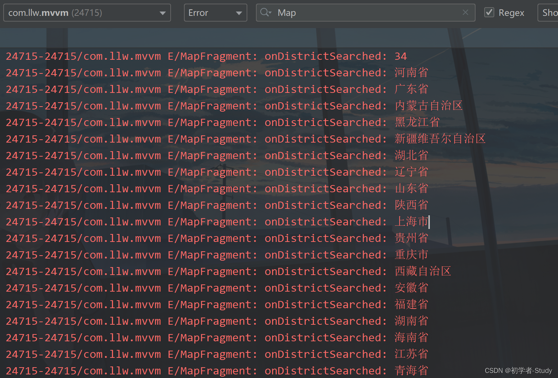Select the log line for 贵州省

(217, 238)
